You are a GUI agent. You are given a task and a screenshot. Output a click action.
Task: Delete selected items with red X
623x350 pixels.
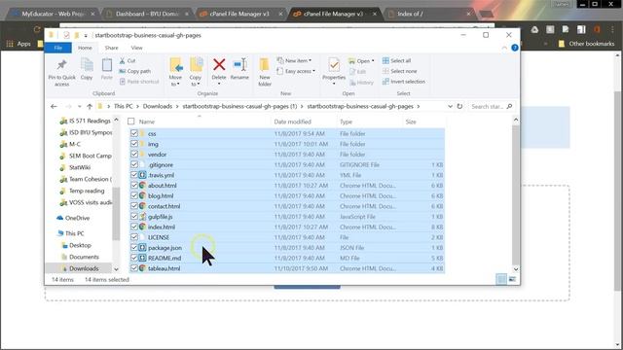pyautogui.click(x=219, y=64)
